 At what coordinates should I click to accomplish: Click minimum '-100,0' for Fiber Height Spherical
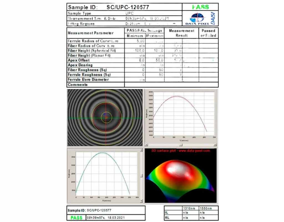139,51
